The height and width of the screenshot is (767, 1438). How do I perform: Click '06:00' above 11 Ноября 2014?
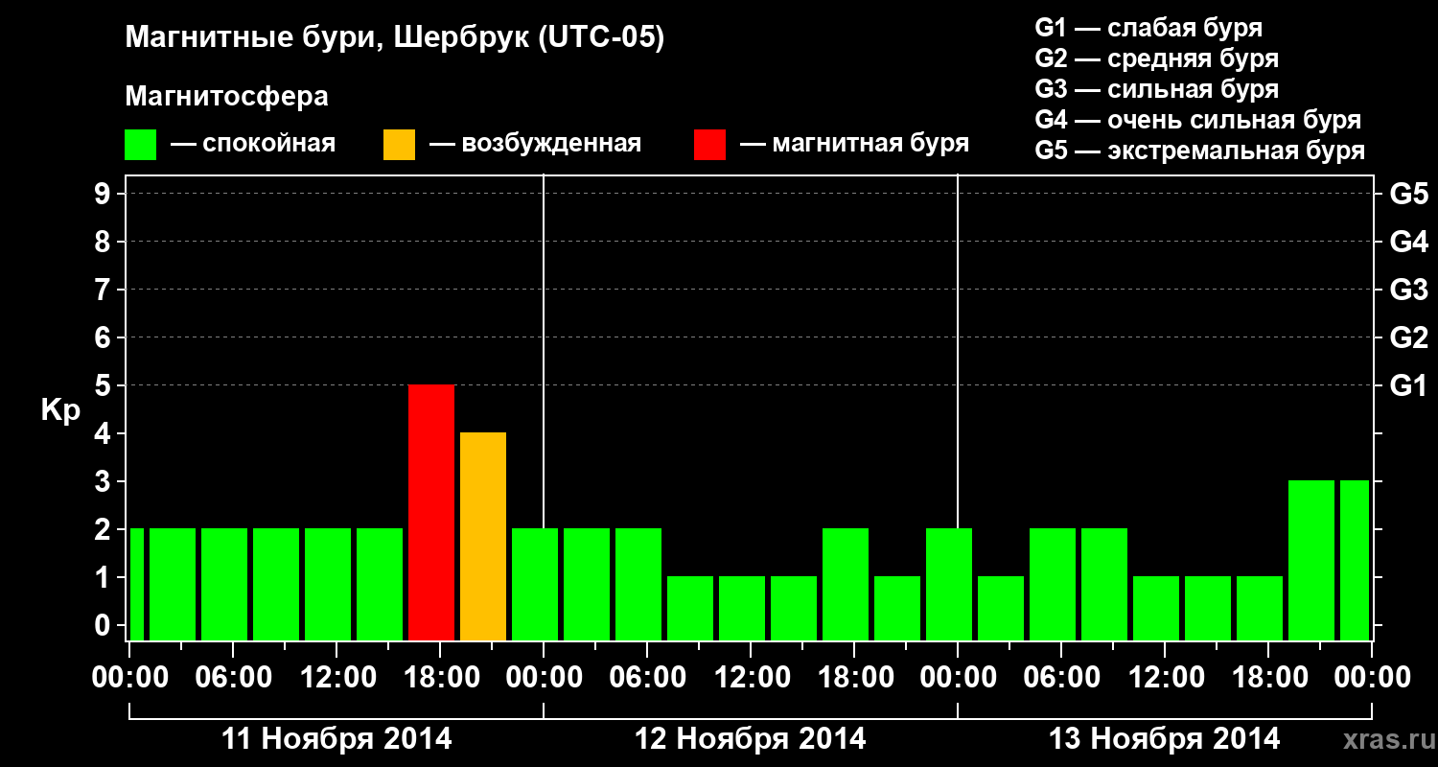[x=233, y=678]
